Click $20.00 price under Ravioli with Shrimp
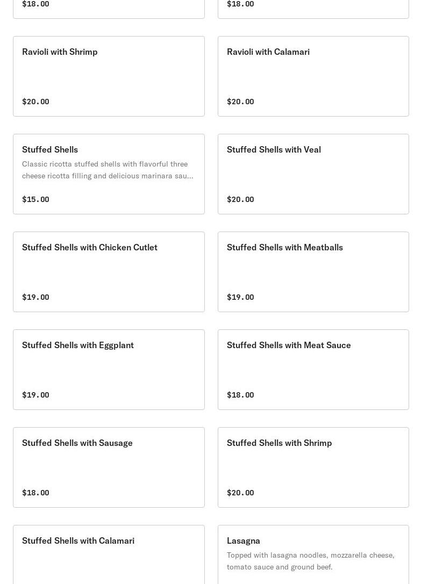422x584 pixels. [35, 102]
